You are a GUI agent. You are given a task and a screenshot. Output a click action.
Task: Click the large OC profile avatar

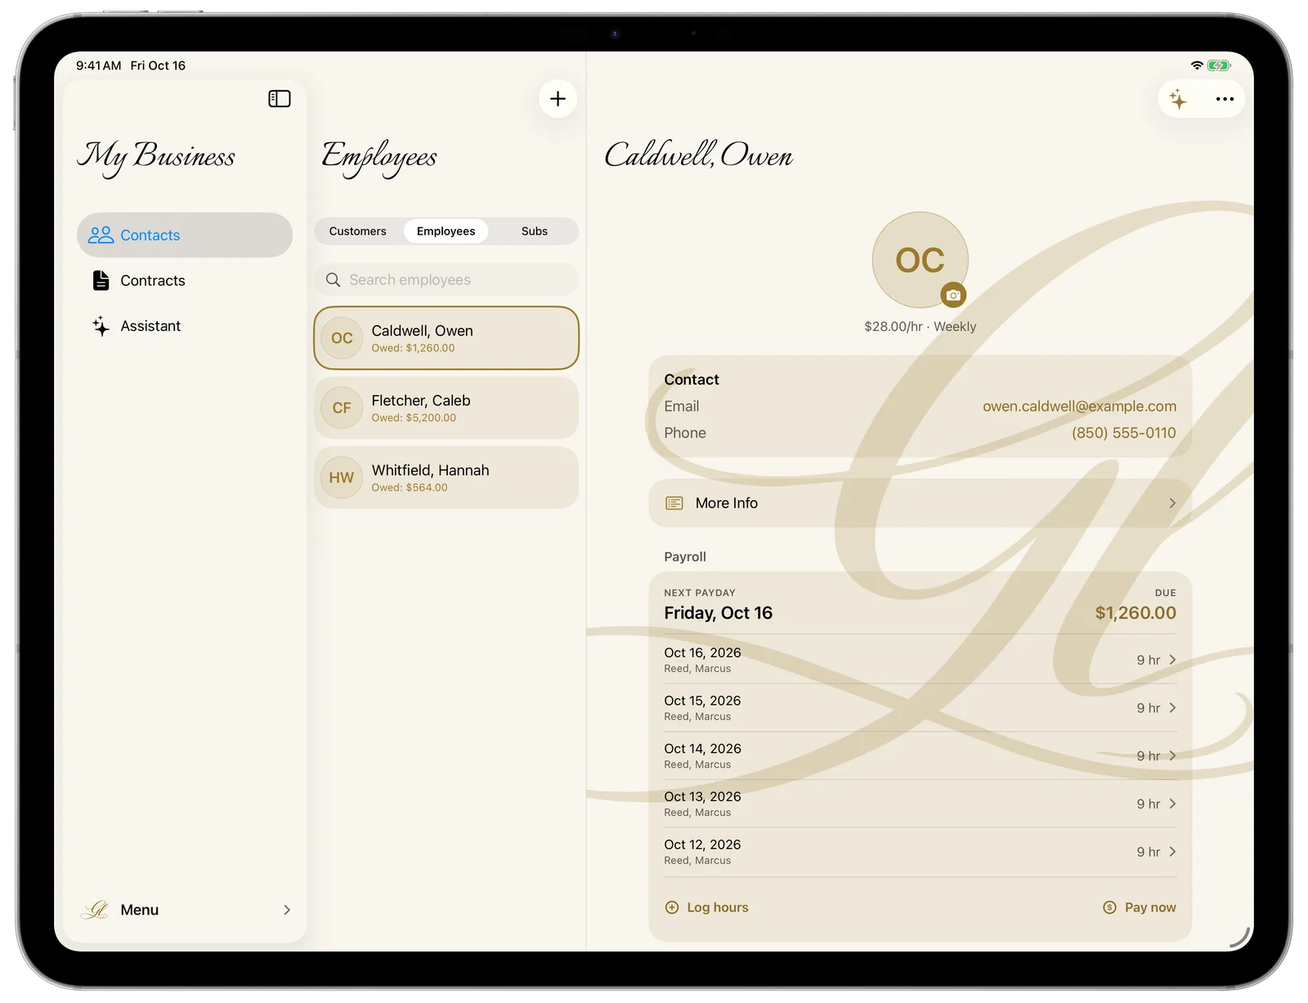pos(920,261)
